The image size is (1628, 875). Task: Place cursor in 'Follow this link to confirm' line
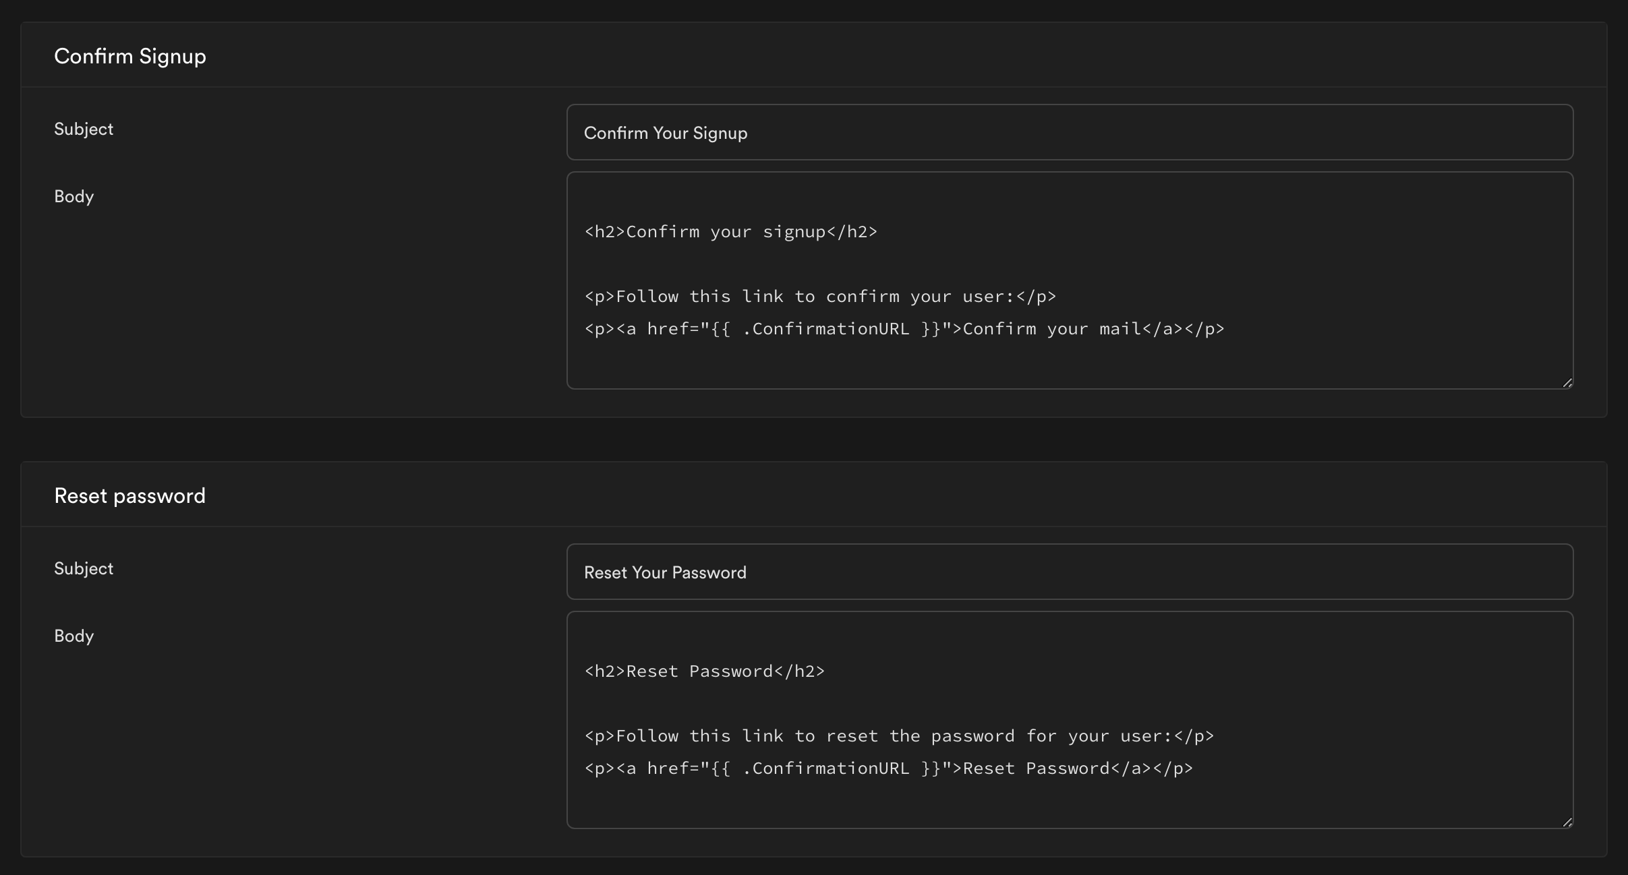click(x=820, y=297)
